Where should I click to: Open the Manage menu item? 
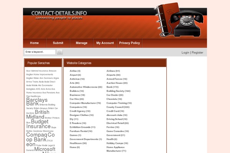(x=82, y=43)
